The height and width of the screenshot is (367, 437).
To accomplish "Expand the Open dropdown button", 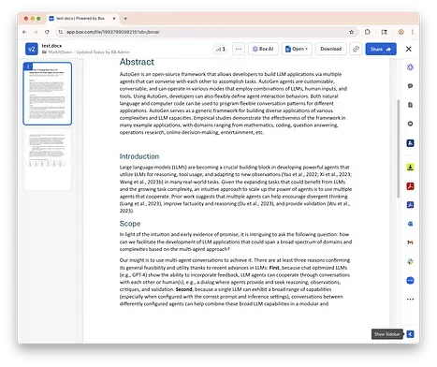I will click(x=297, y=49).
